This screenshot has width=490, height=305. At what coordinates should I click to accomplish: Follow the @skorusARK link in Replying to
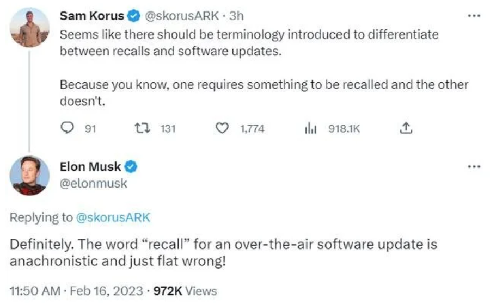point(112,217)
